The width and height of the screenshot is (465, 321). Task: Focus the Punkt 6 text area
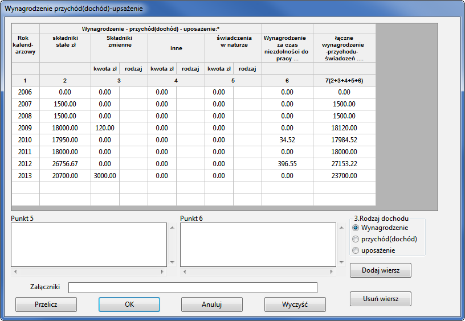[258, 244]
